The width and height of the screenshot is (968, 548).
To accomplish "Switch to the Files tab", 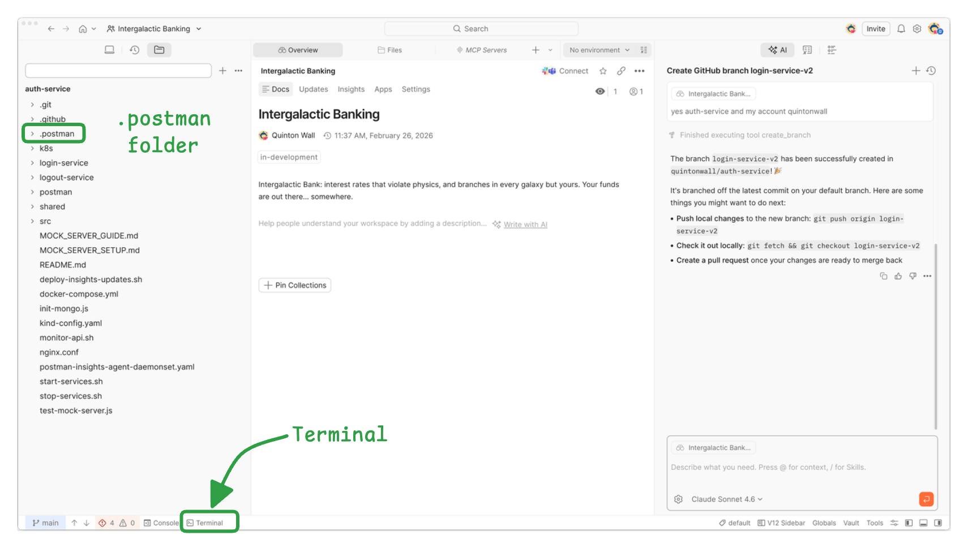I will point(389,50).
